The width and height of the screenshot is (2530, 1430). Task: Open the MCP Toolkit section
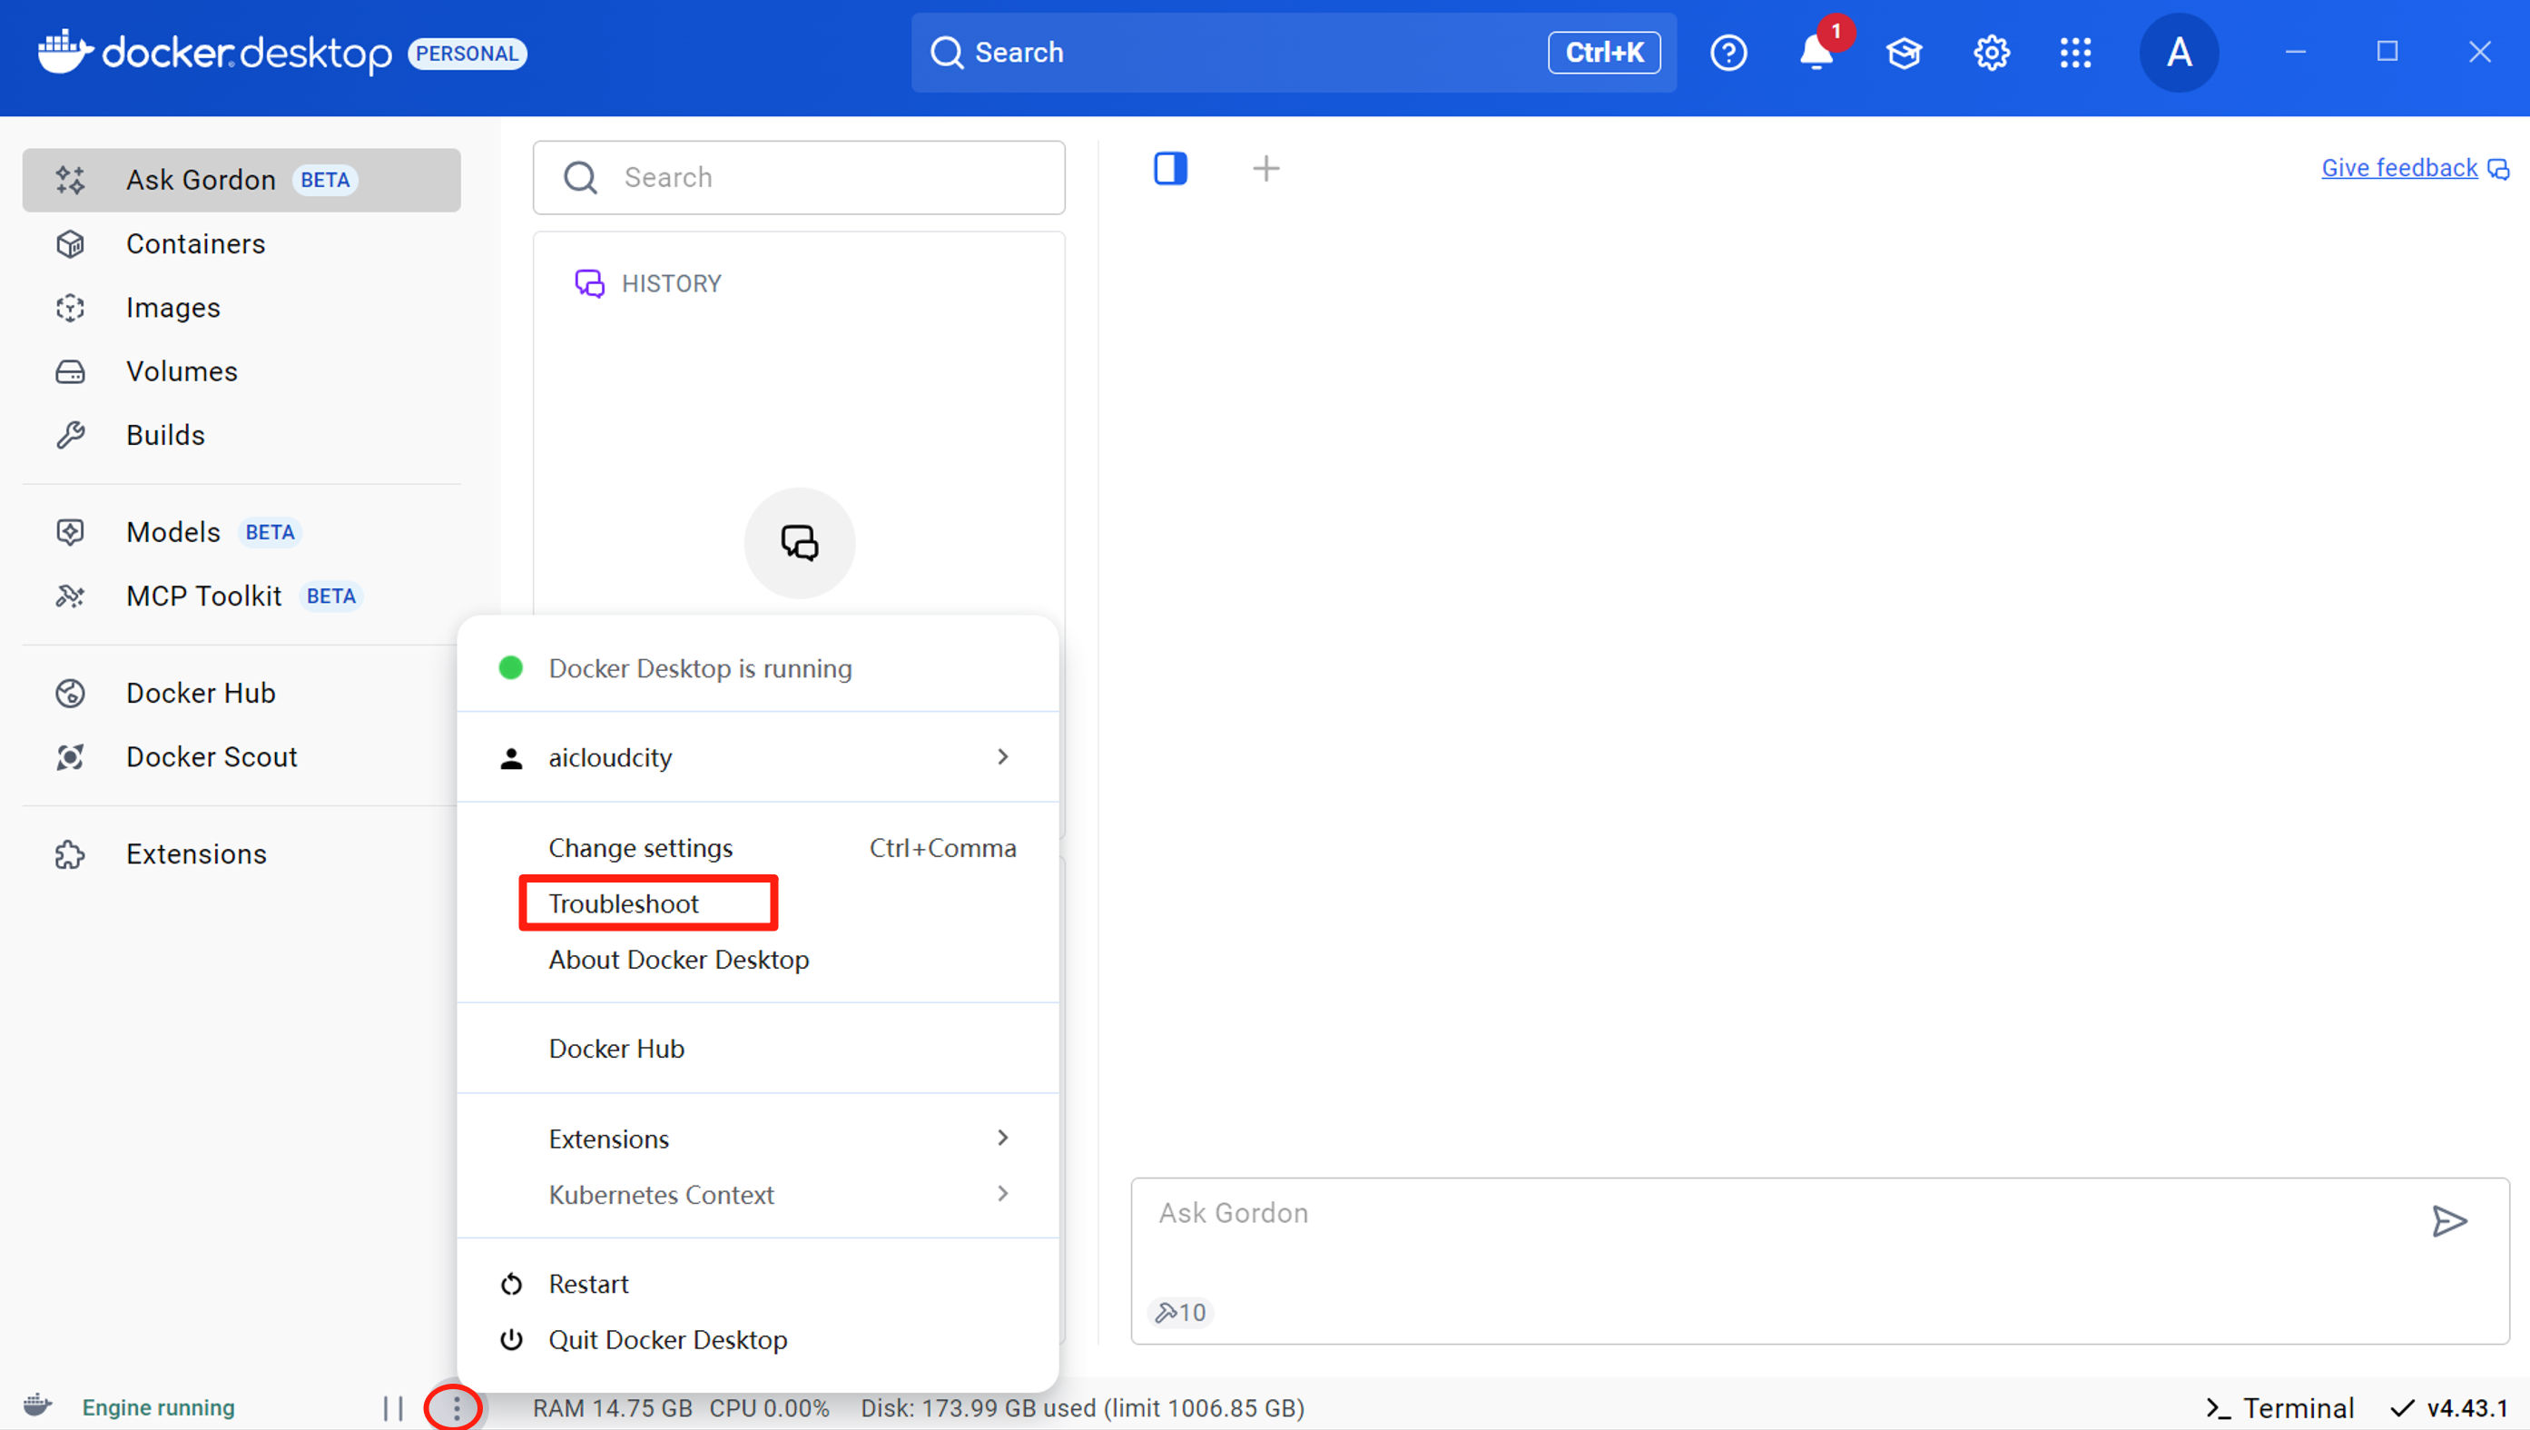pyautogui.click(x=203, y=596)
